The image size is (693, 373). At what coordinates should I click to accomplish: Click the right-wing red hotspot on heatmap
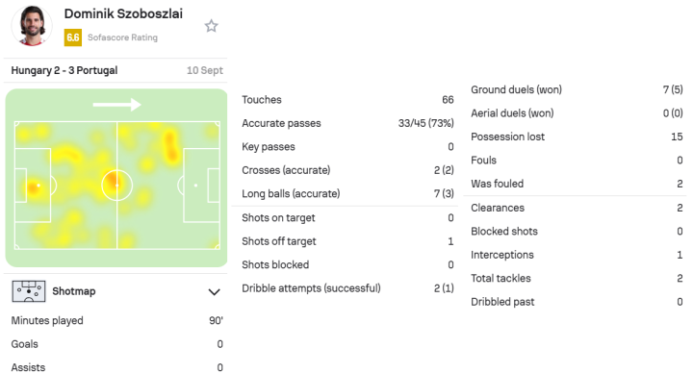tap(170, 145)
